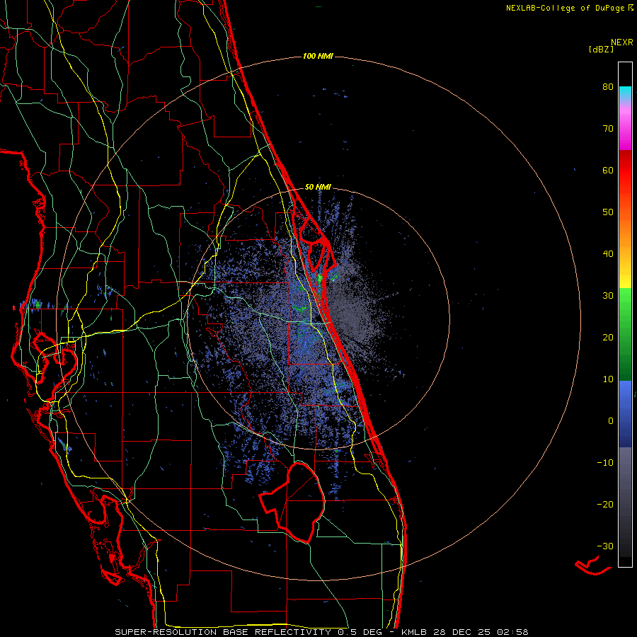Click the 0 dBZ scale value
This screenshot has height=637, width=637.
click(x=611, y=421)
